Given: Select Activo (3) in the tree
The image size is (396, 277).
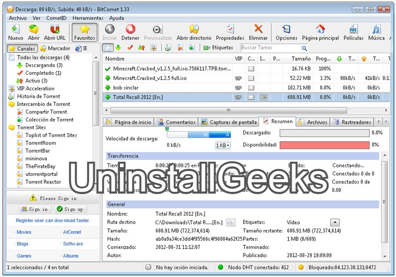Looking at the screenshot, I should [x=36, y=80].
